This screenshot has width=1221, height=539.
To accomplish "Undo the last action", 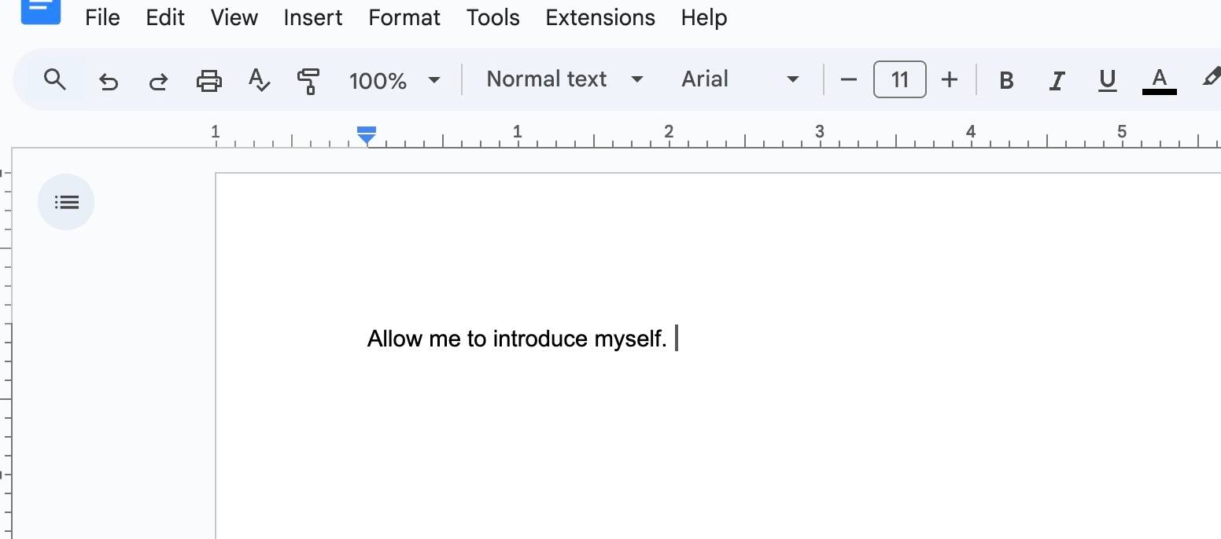I will click(x=109, y=80).
